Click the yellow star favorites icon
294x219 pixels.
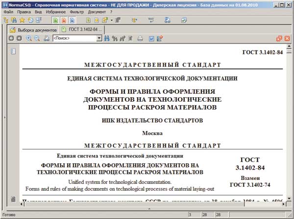click(22, 20)
